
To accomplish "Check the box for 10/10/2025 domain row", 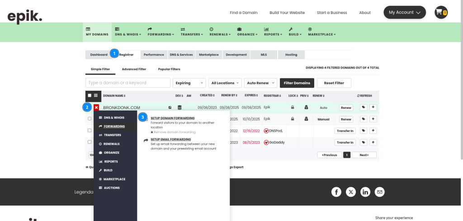I will (x=90, y=119).
